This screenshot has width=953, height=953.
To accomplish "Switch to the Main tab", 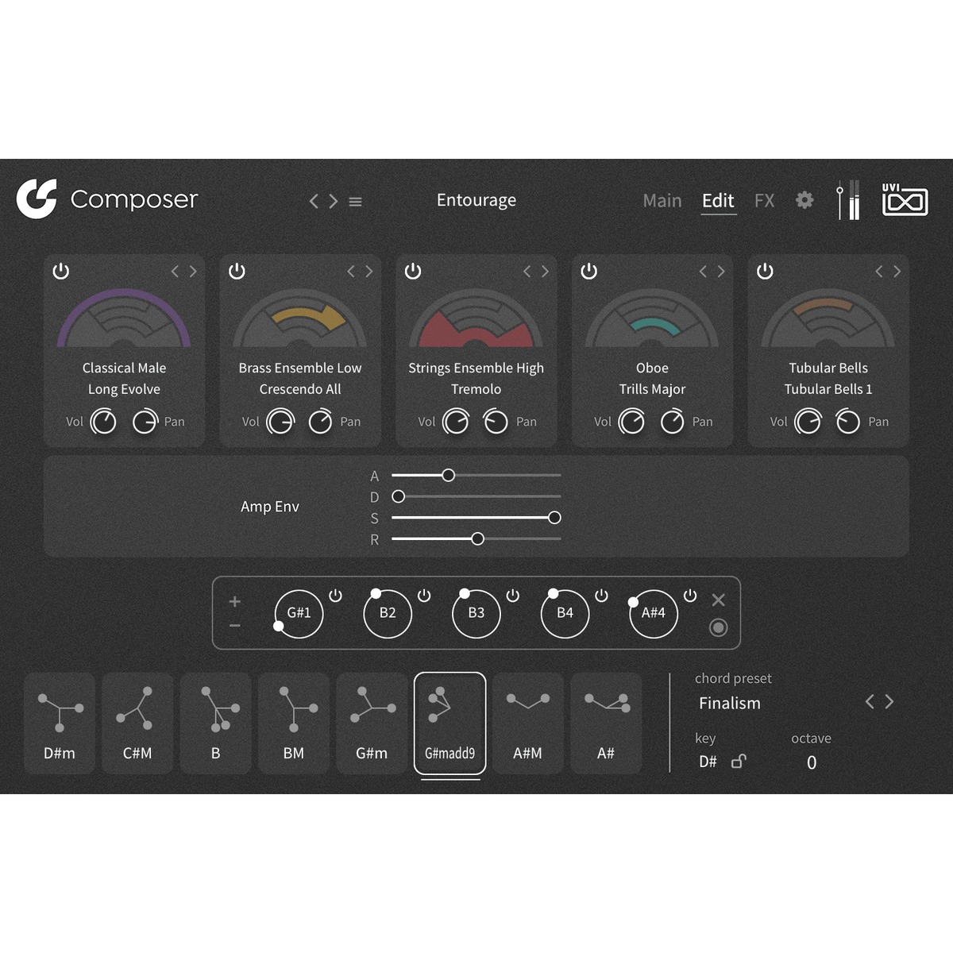I will click(x=662, y=201).
